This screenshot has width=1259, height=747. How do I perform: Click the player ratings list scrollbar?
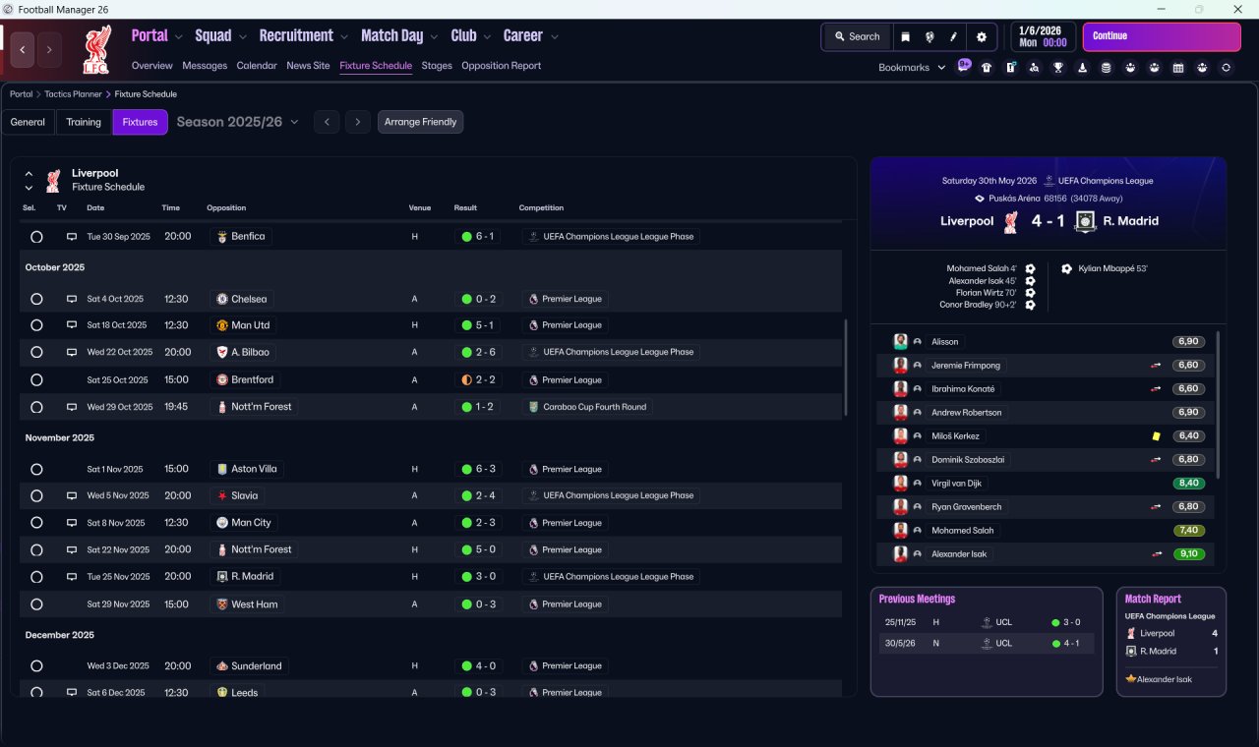pos(1219,405)
